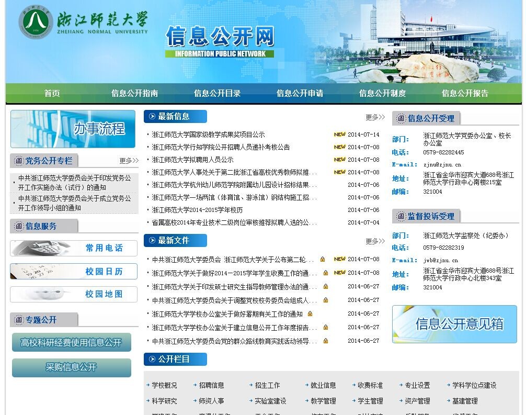Open the 信息公开意见箱 banner
Screen dimensions: 526x415
tap(454, 324)
